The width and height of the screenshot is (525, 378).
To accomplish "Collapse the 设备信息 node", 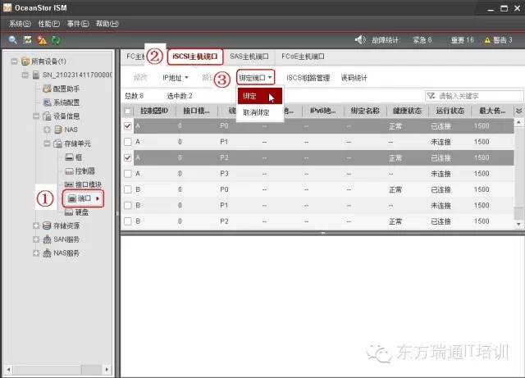I will [x=36, y=116].
